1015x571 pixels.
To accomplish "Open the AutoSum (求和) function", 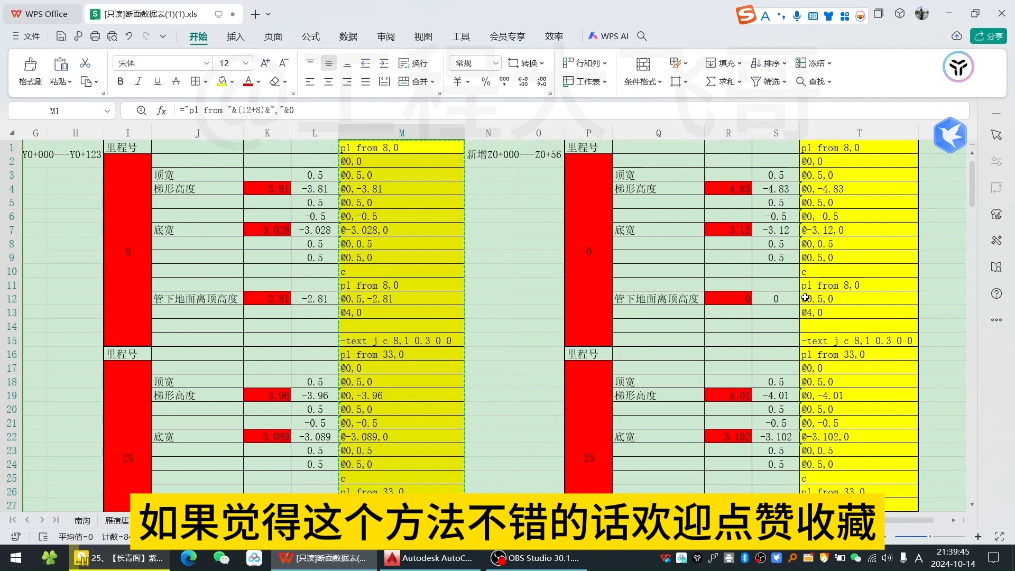I will [x=722, y=81].
